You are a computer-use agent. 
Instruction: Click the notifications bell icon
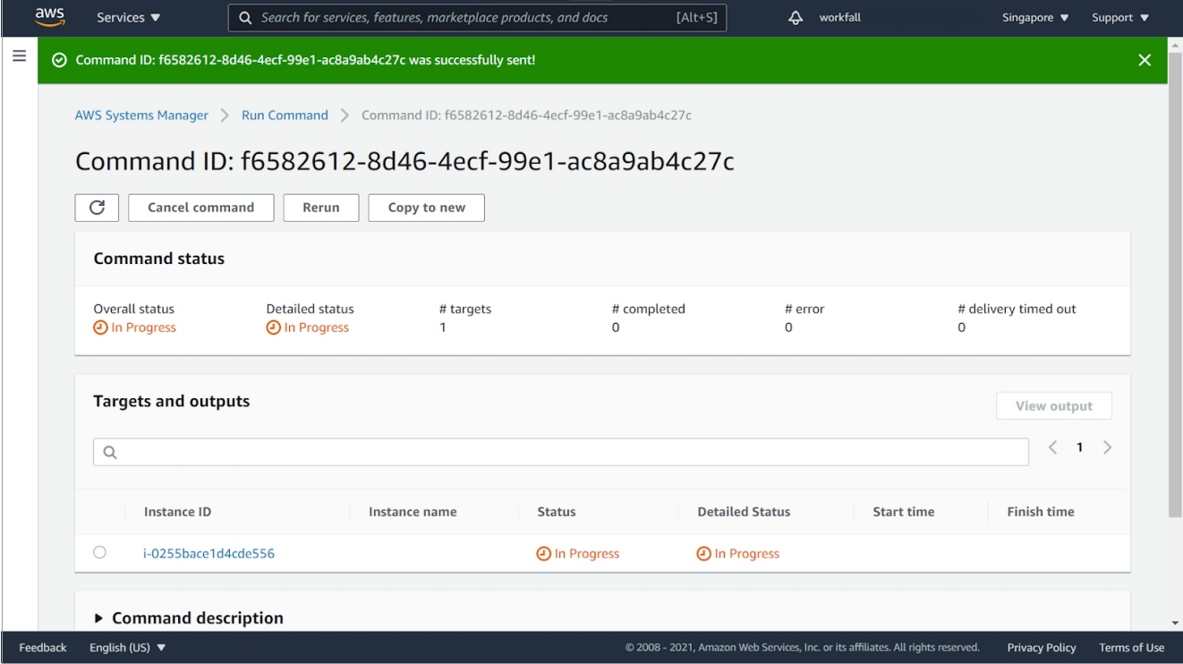pyautogui.click(x=797, y=18)
